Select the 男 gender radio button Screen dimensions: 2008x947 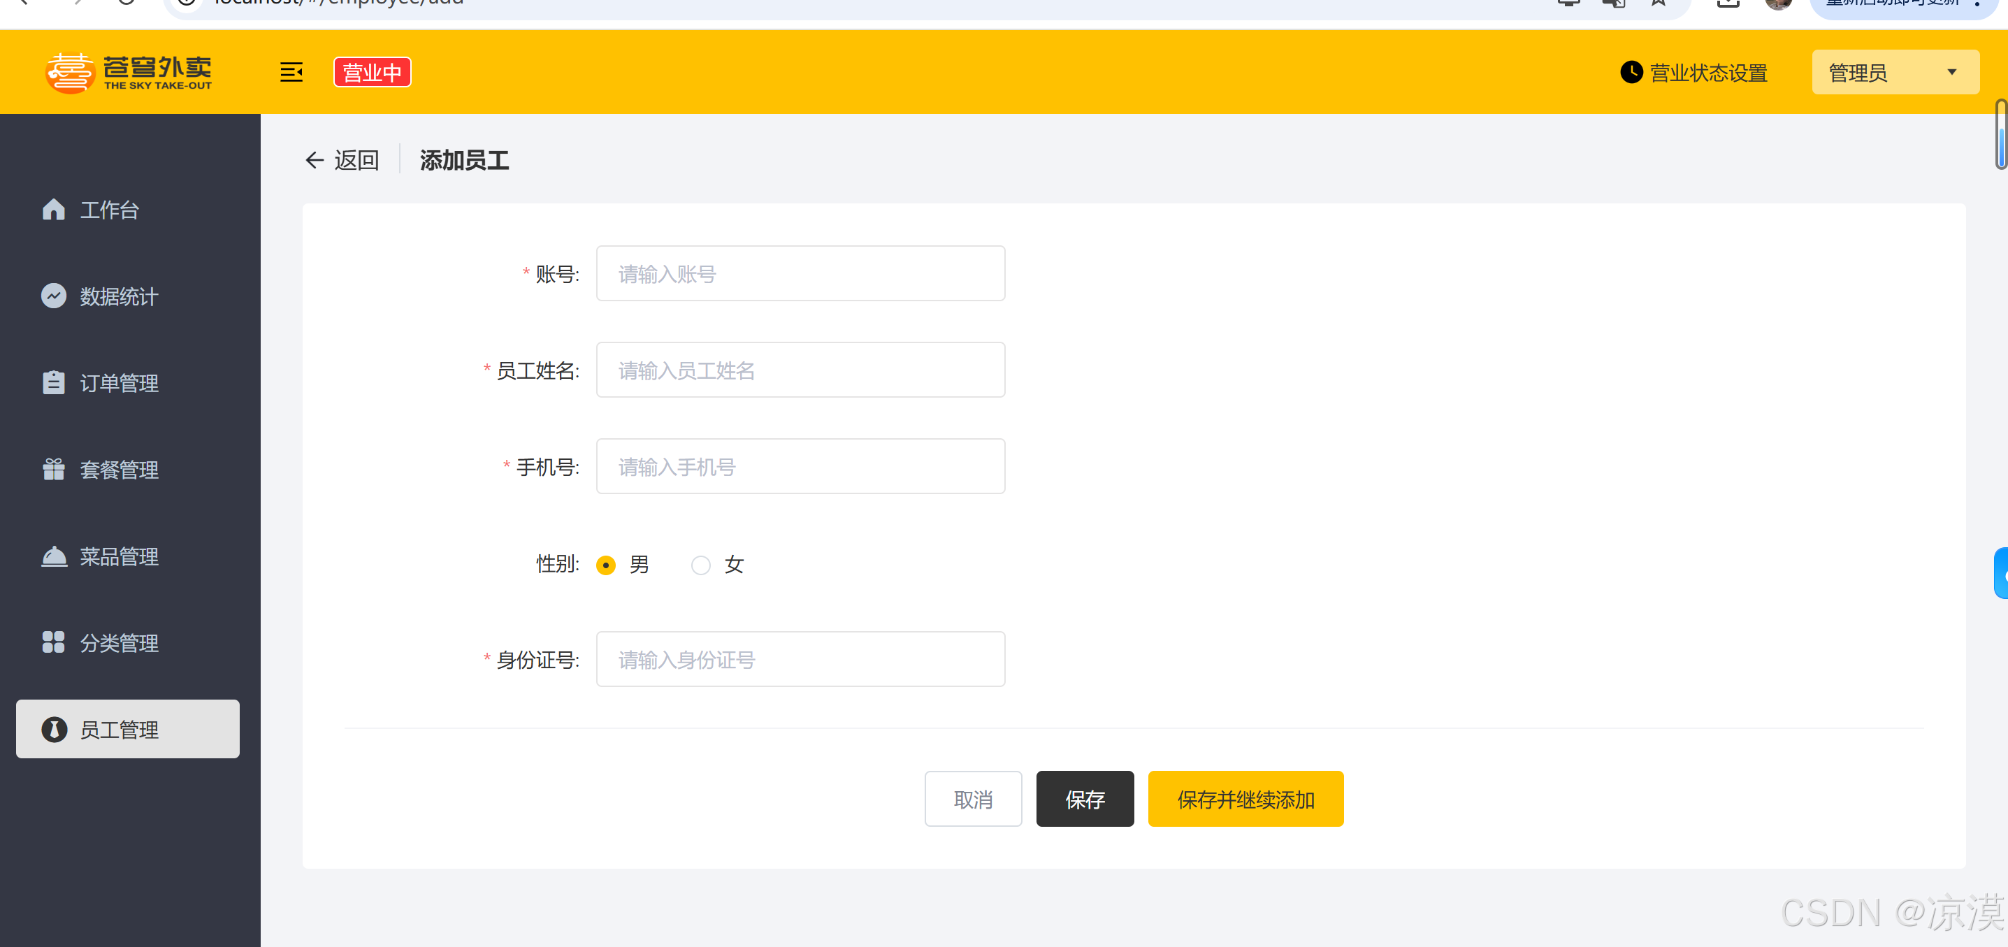606,565
